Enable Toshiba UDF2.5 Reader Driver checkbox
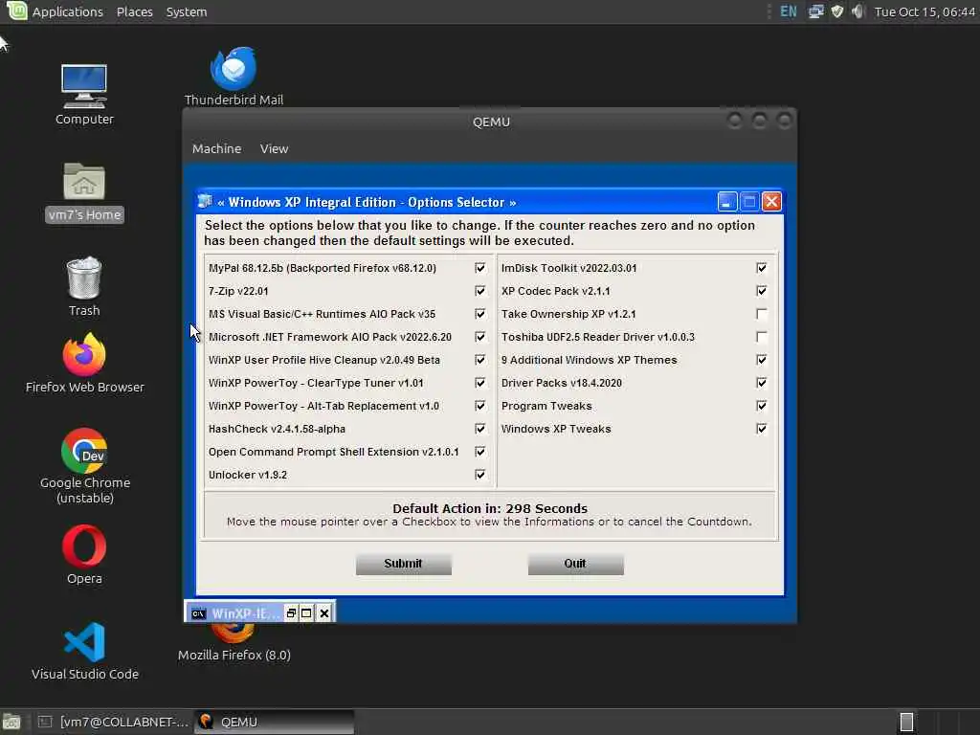980x735 pixels. [761, 337]
